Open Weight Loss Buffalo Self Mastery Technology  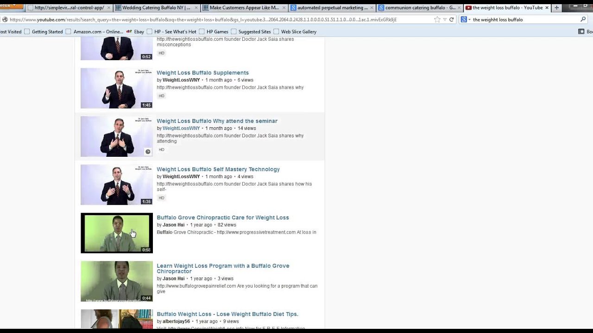[x=218, y=169]
